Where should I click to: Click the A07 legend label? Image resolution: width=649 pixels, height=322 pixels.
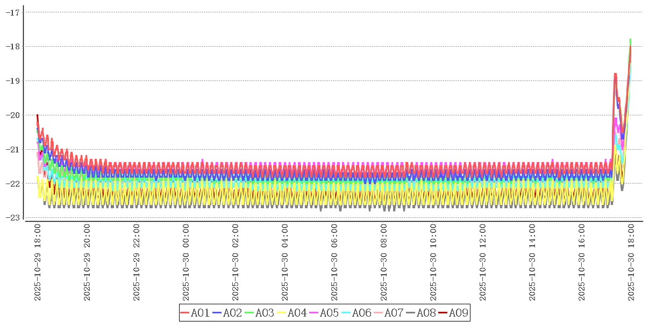[394, 313]
